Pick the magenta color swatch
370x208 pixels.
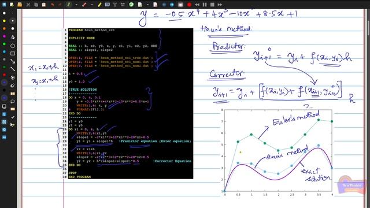pos(4,36)
